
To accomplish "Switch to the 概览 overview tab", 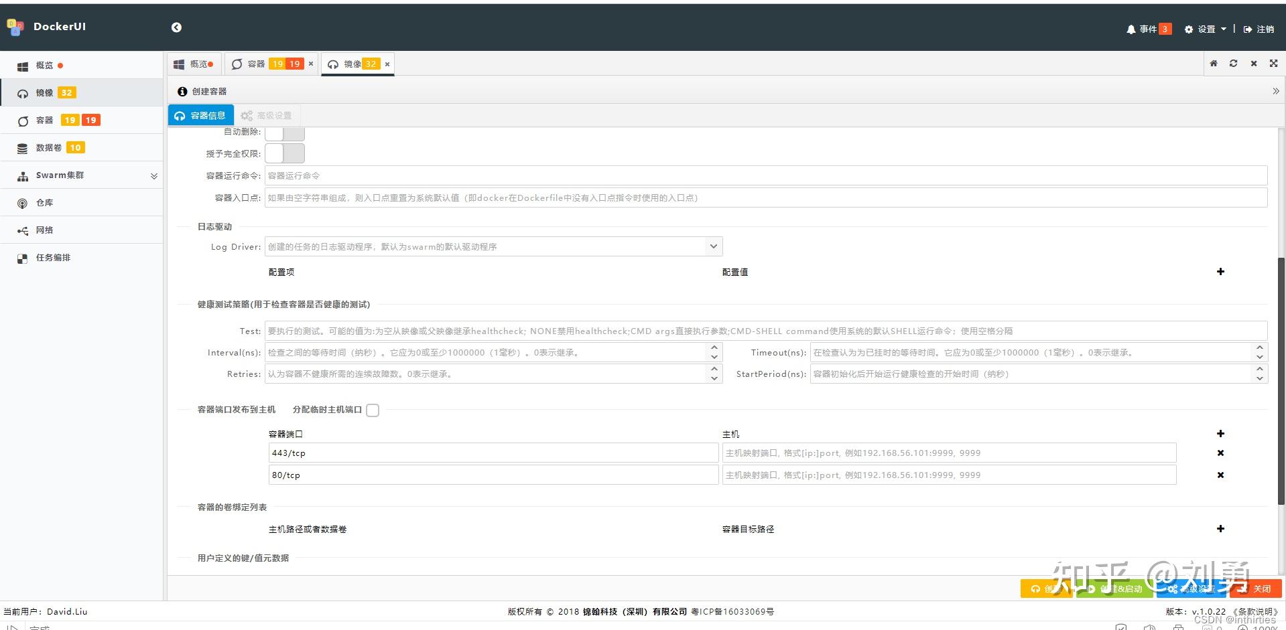I will (x=196, y=63).
